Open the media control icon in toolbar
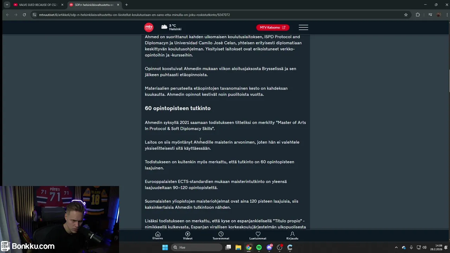The image size is (450, 253). click(430, 15)
